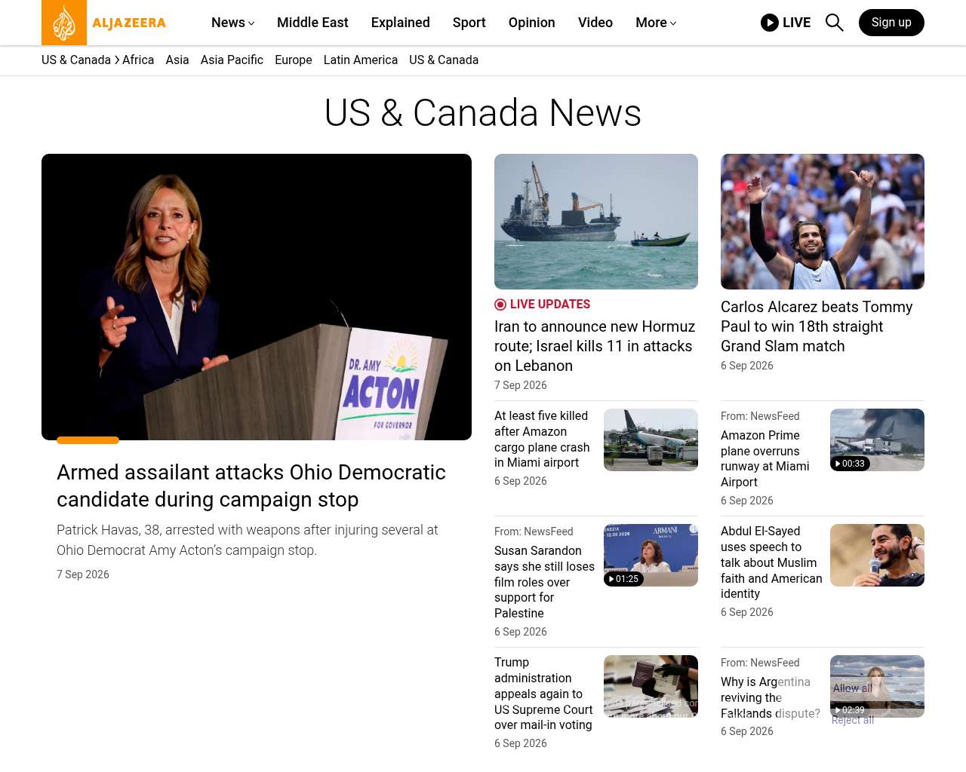Expand the News dropdown menu
The width and height of the screenshot is (966, 772).
[x=232, y=23]
